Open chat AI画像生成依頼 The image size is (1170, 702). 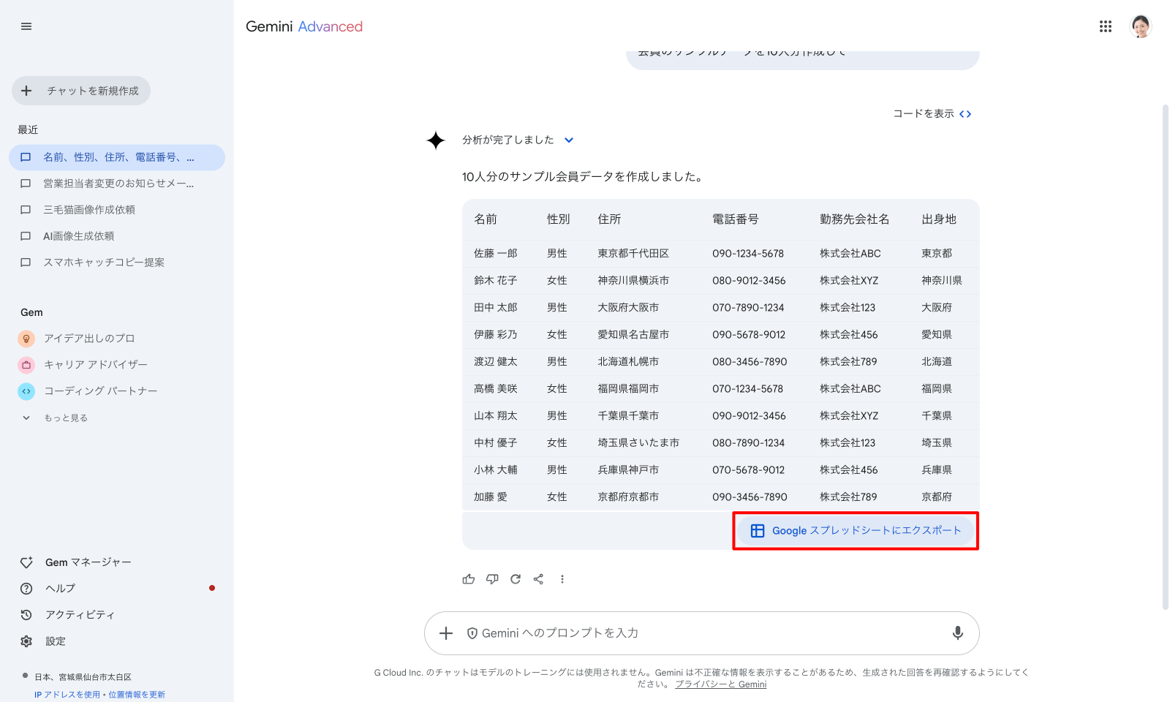click(117, 236)
